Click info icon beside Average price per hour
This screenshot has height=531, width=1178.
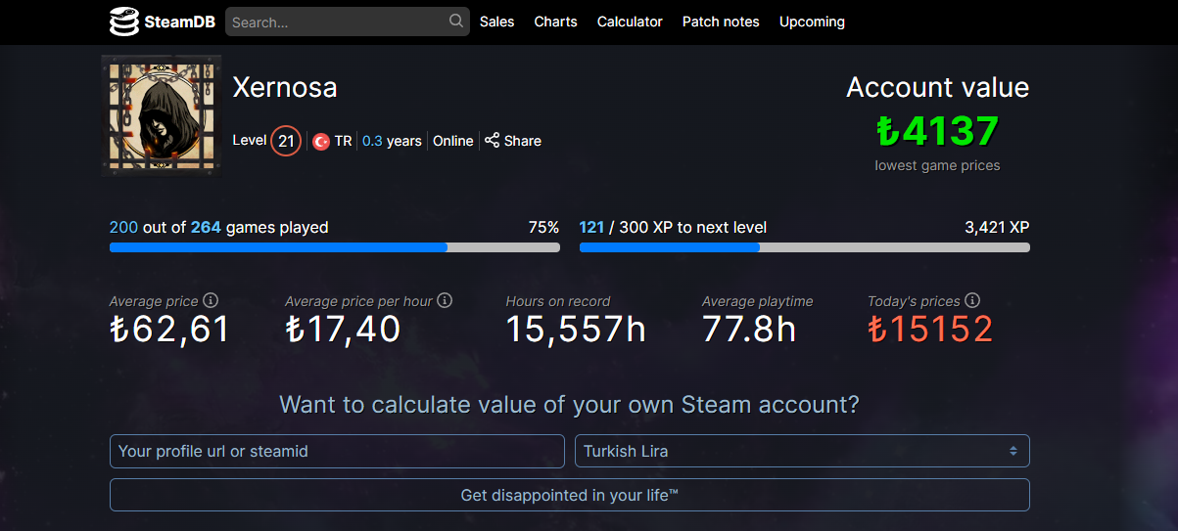pos(445,301)
